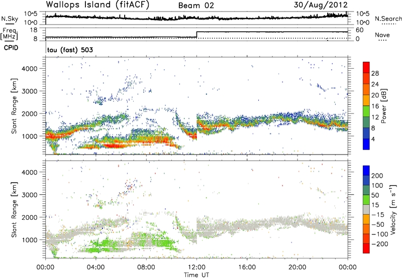Click the 08:00 time tick label
402x278 pixels.
(146, 267)
